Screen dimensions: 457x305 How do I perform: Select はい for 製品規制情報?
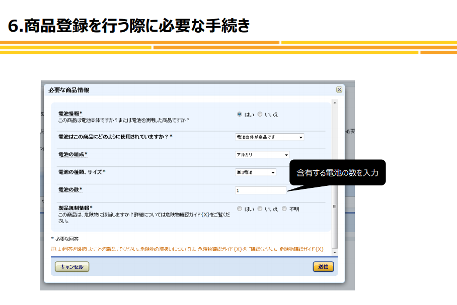click(240, 209)
